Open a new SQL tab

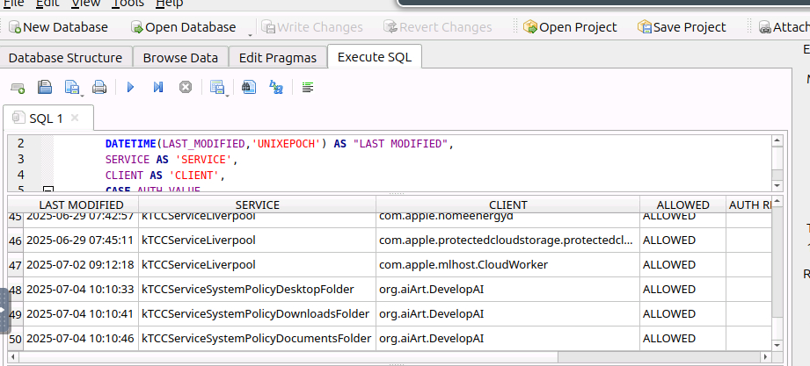tap(18, 88)
